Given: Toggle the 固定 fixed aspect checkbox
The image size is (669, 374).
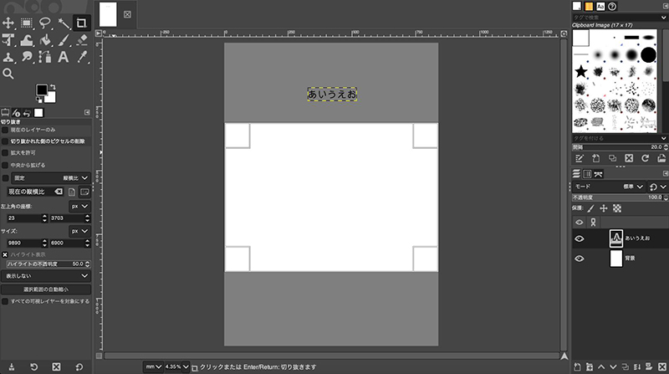Looking at the screenshot, I should point(5,178).
